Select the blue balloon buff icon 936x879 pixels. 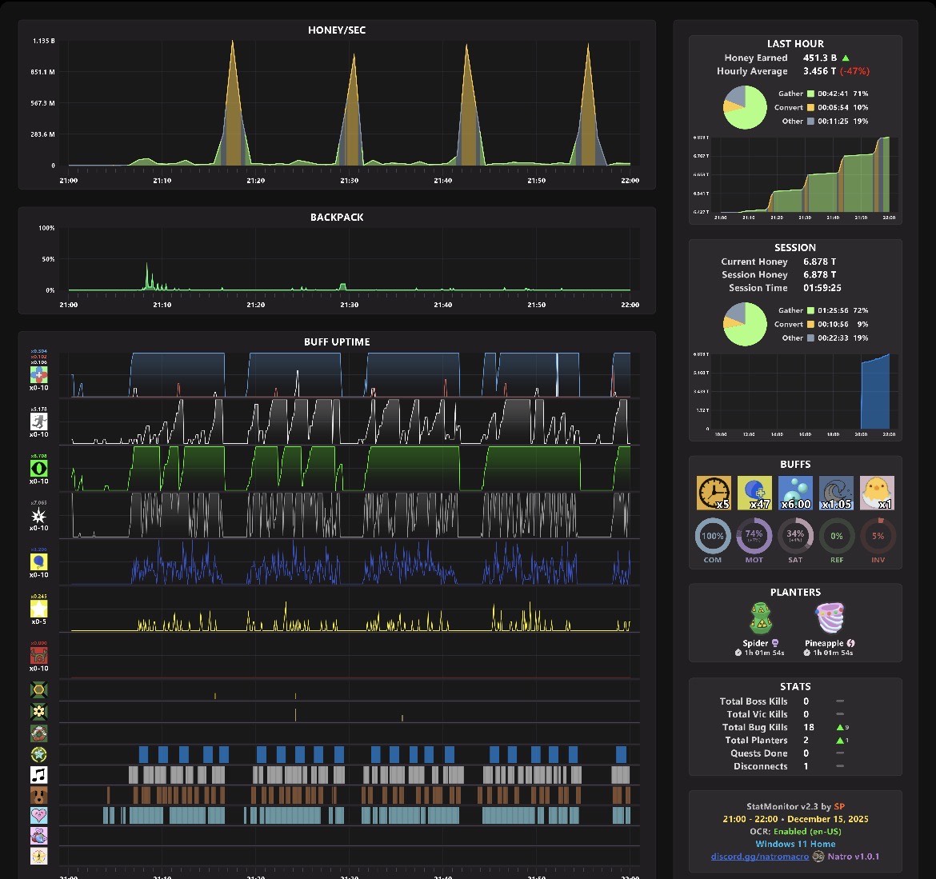click(x=39, y=561)
